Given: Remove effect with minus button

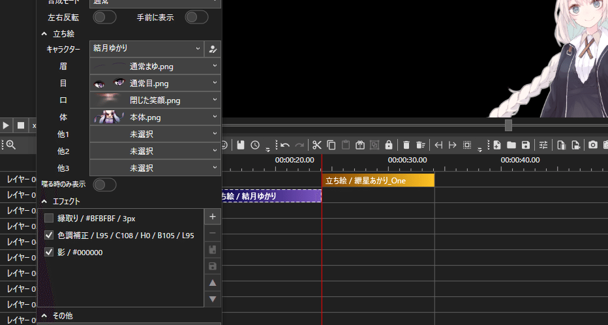Looking at the screenshot, I should pyautogui.click(x=213, y=233).
